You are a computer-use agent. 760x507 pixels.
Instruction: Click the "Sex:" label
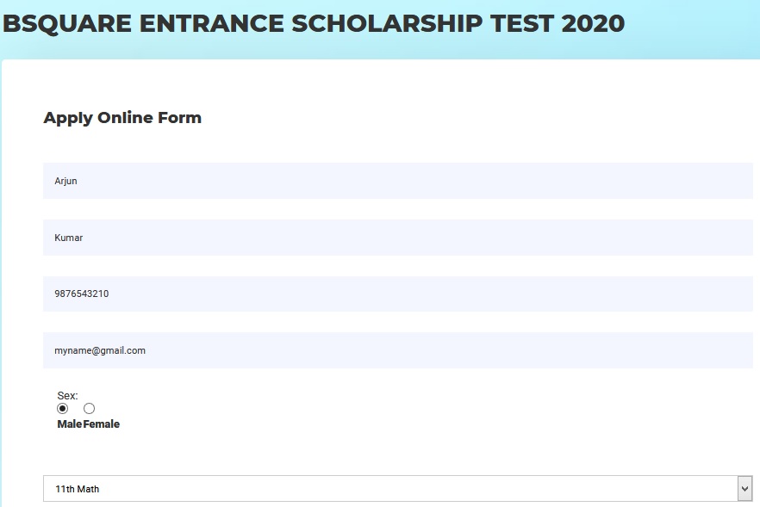[68, 396]
